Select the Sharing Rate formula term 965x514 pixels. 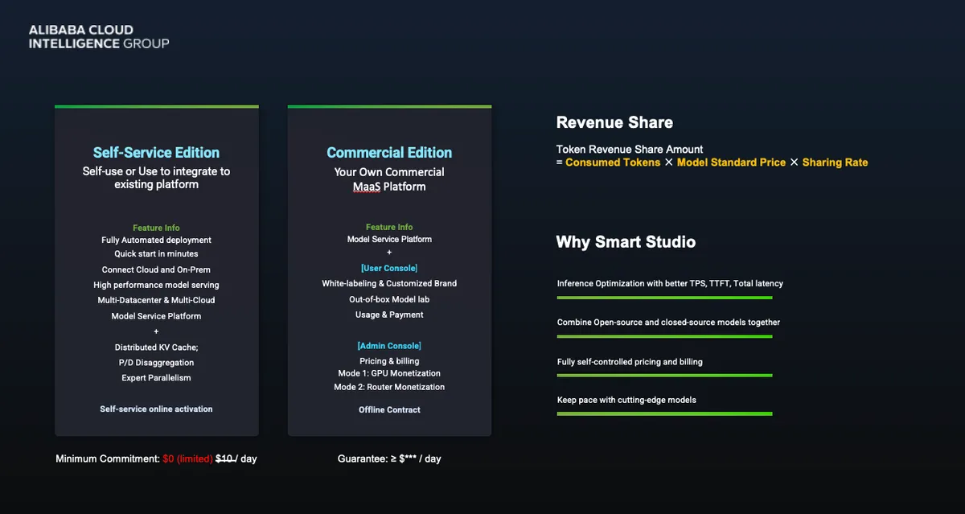pos(835,162)
